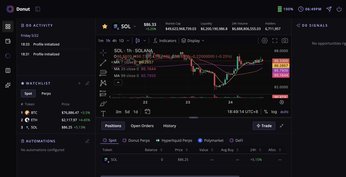Viewport: 346px width, 177px height.
Task: Switch to Polymarket tab
Action: tap(210, 140)
